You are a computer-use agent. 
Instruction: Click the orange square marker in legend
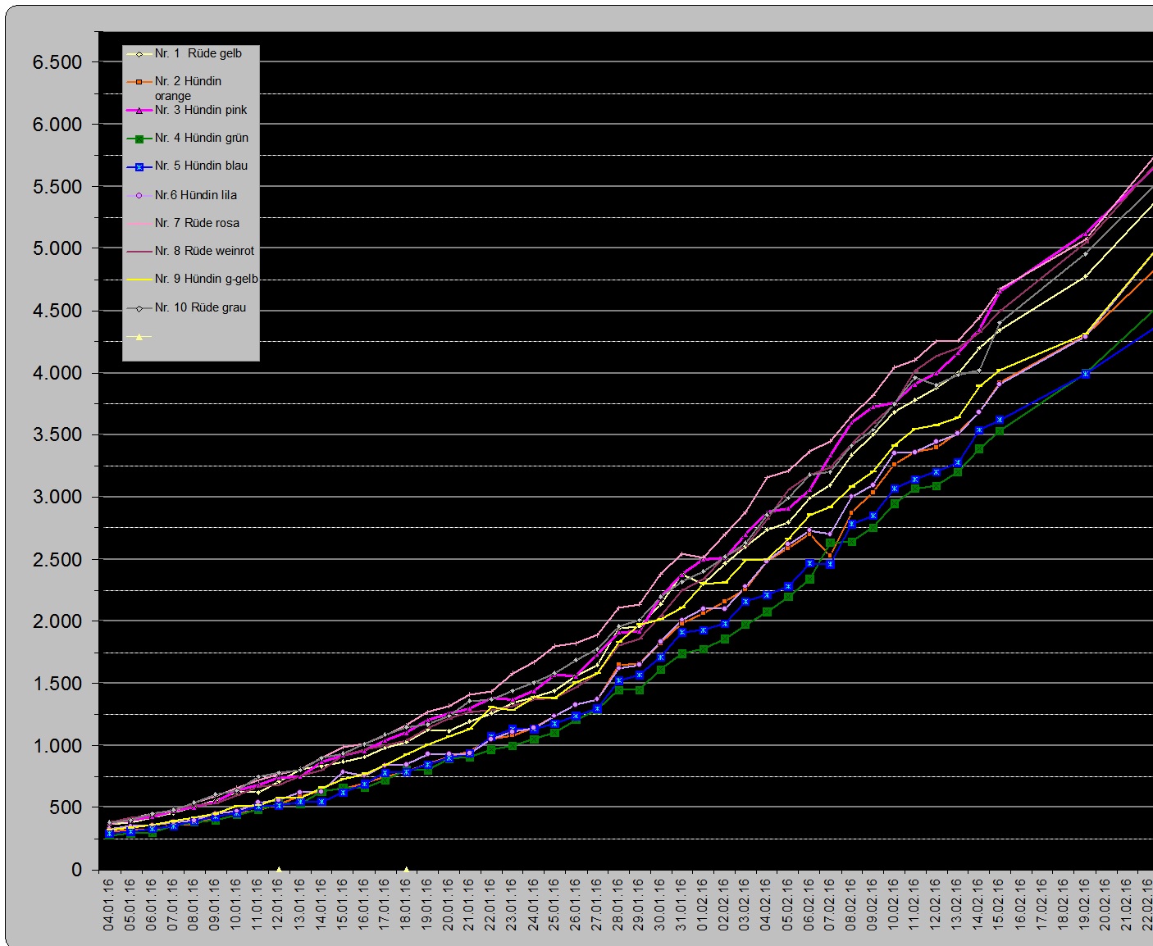139,82
